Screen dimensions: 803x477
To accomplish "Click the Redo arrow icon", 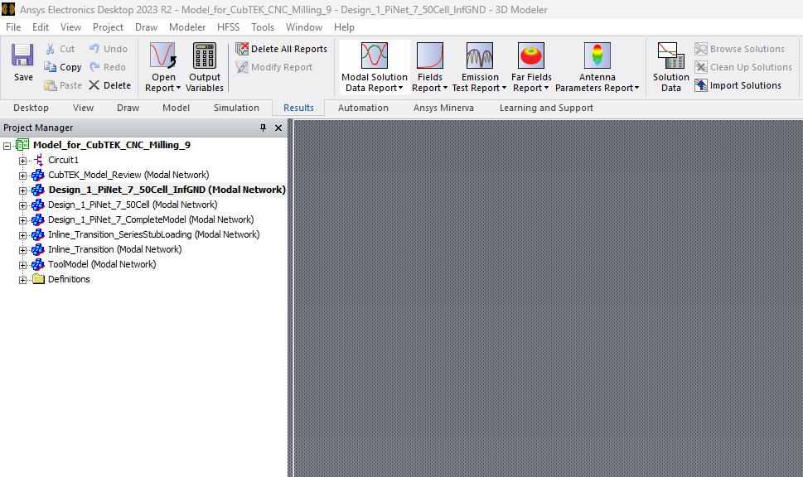I will pos(94,67).
